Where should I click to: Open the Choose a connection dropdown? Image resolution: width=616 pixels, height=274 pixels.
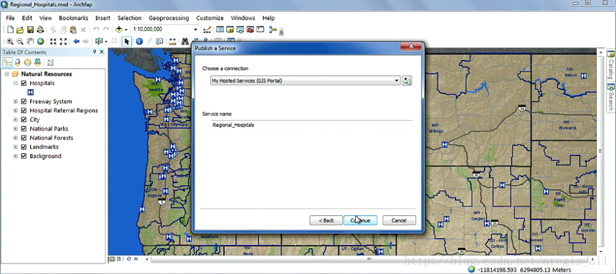[397, 80]
